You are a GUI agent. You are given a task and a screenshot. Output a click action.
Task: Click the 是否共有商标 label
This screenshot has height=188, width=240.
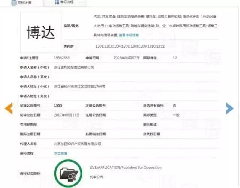tap(153, 105)
